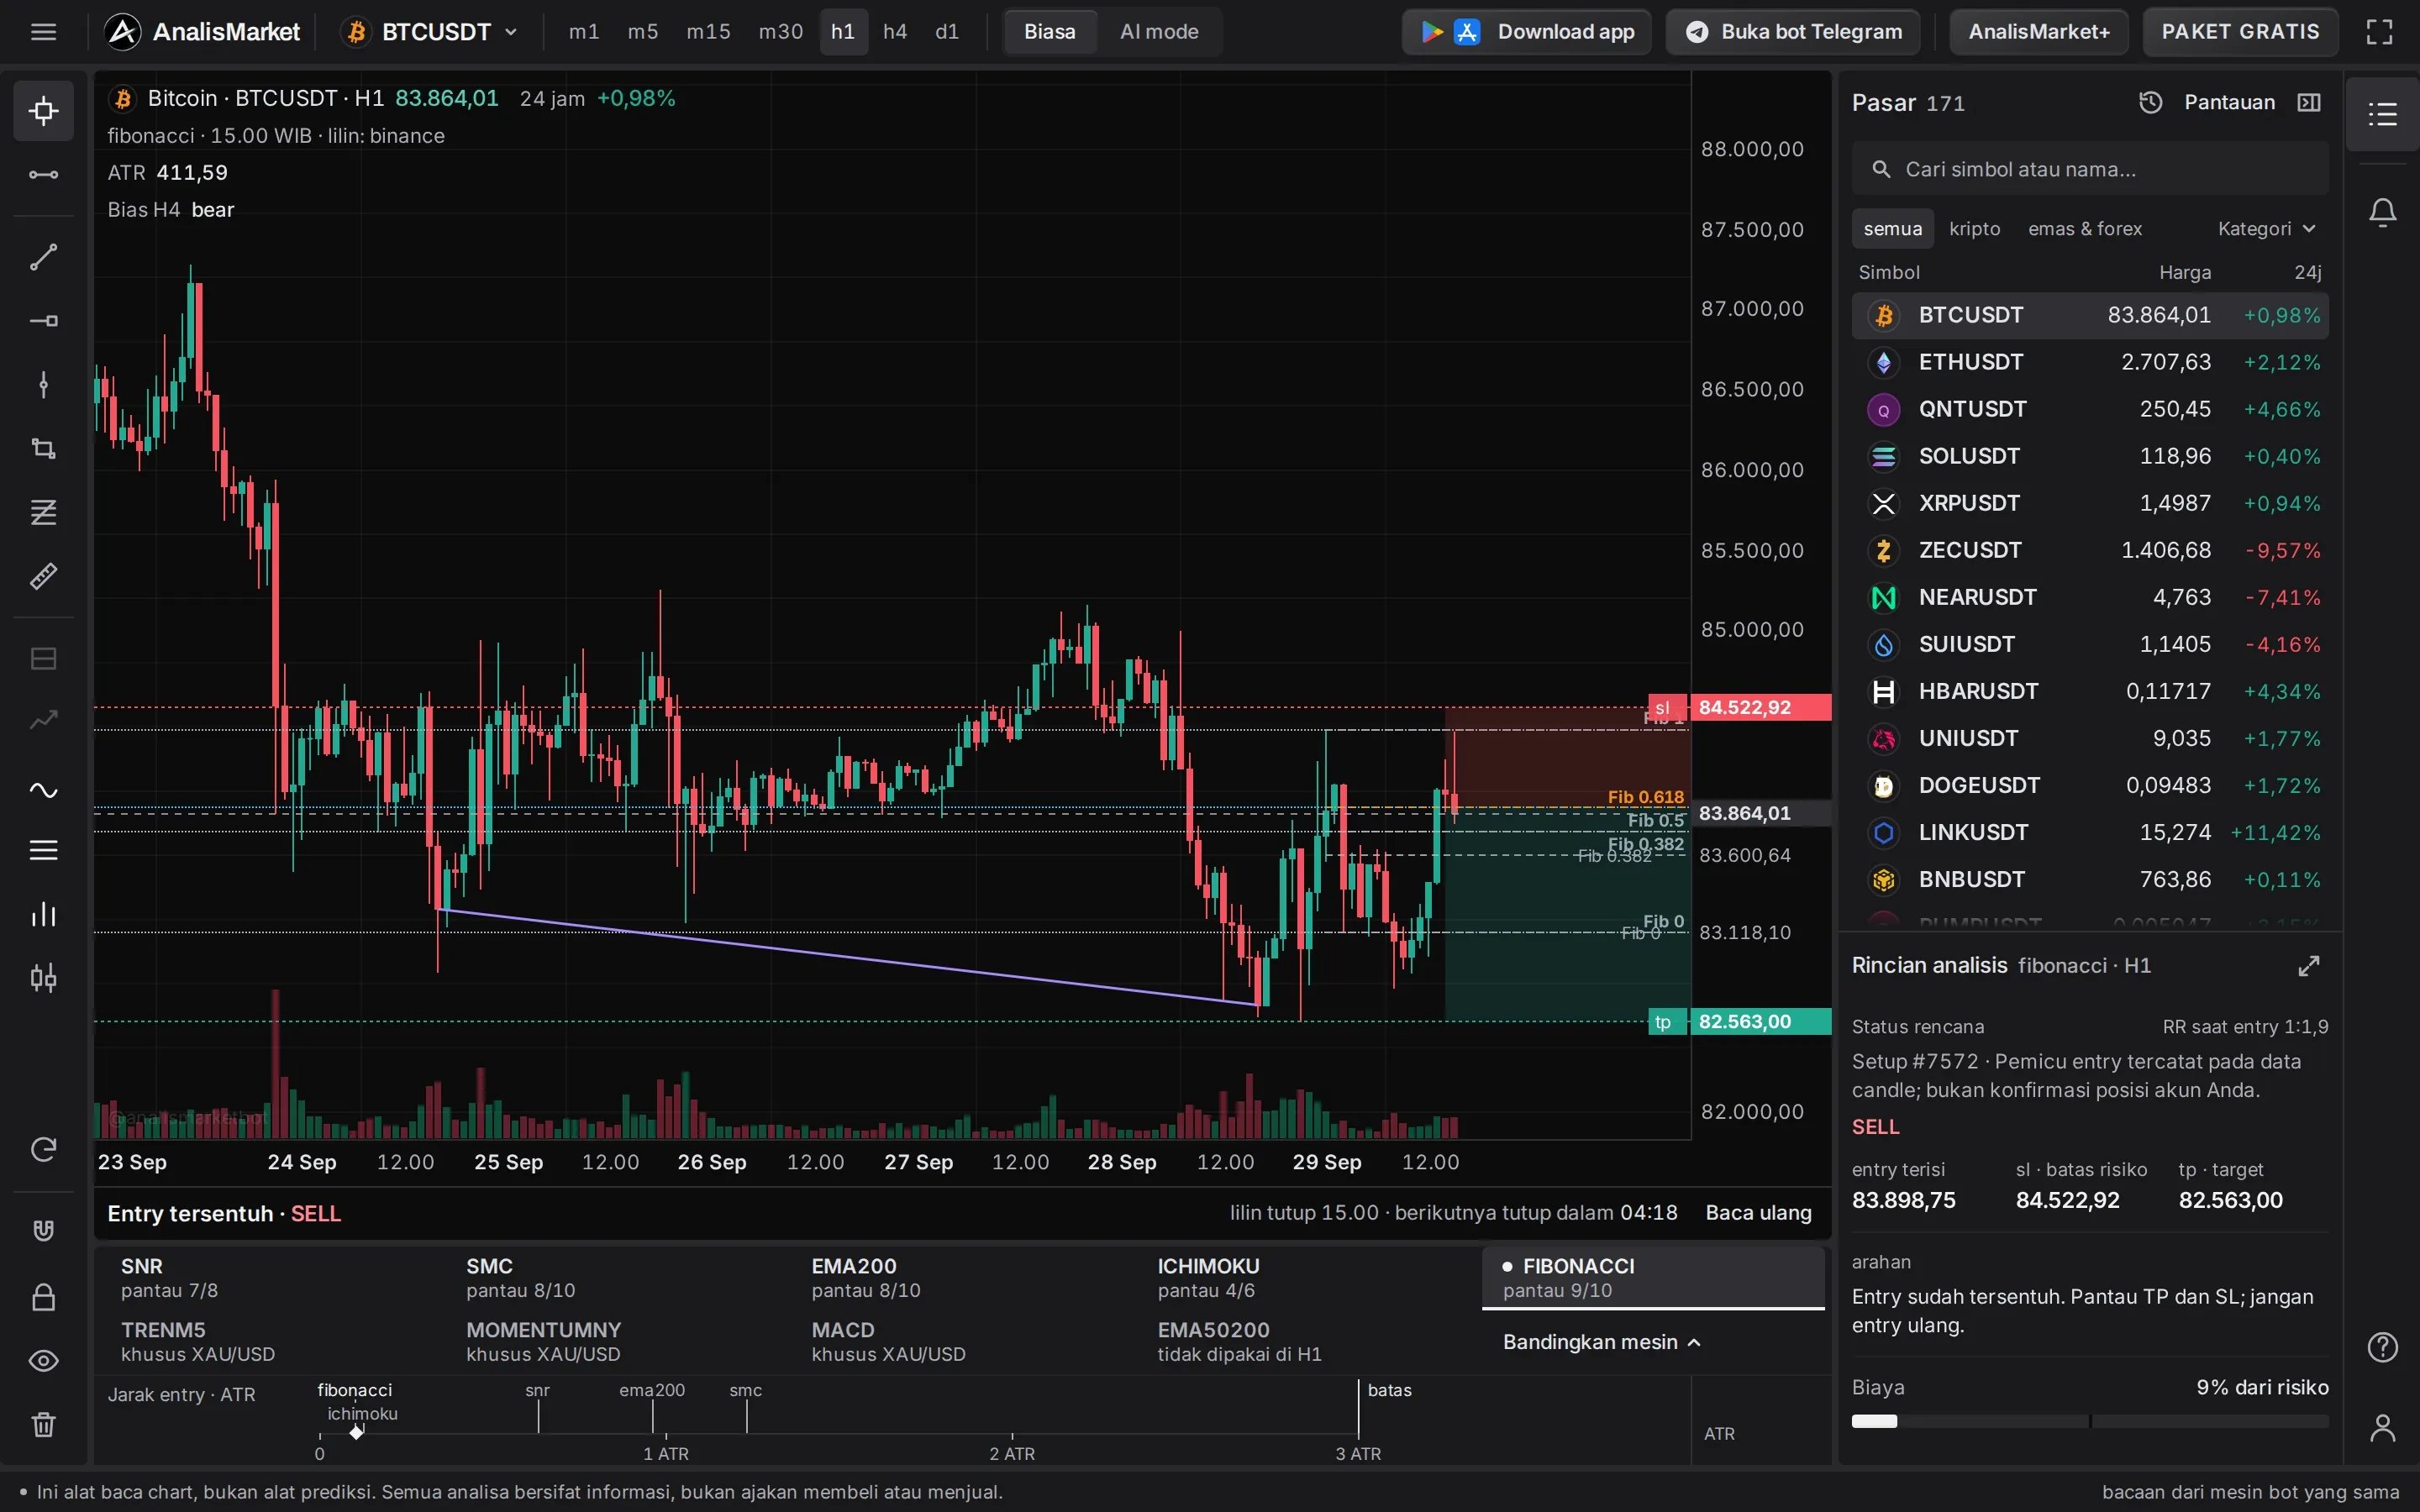Viewport: 2420px width, 1512px height.
Task: Click PAKET GRATIS button
Action: (x=2240, y=32)
